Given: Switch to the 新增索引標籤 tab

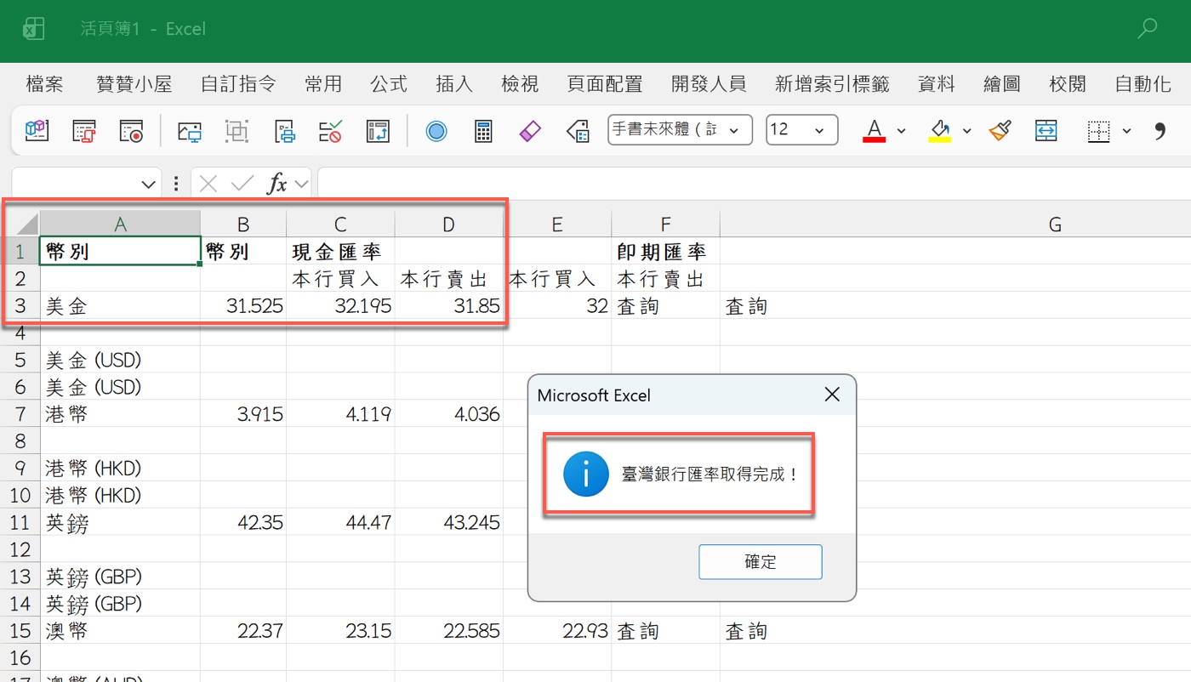Looking at the screenshot, I should click(832, 83).
